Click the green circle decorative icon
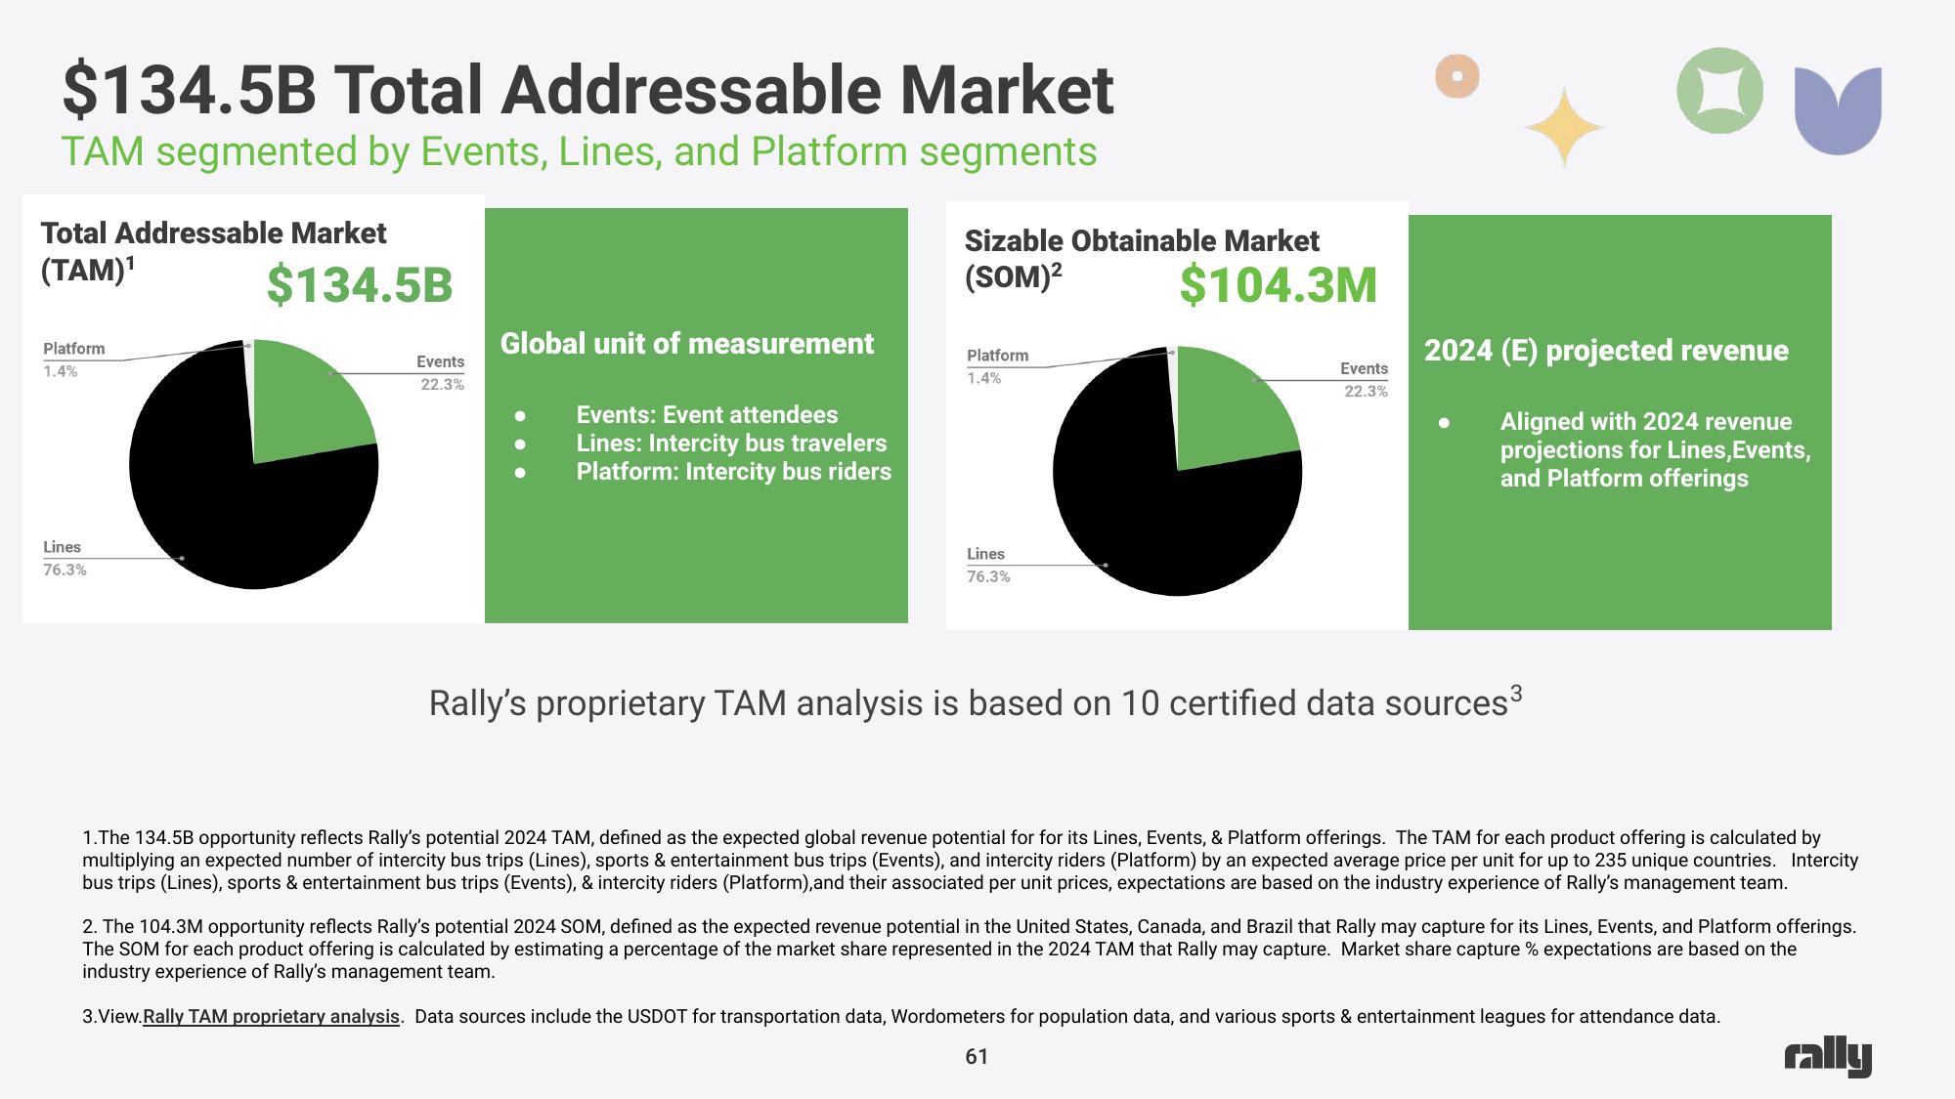This screenshot has width=1955, height=1099. point(1719,91)
